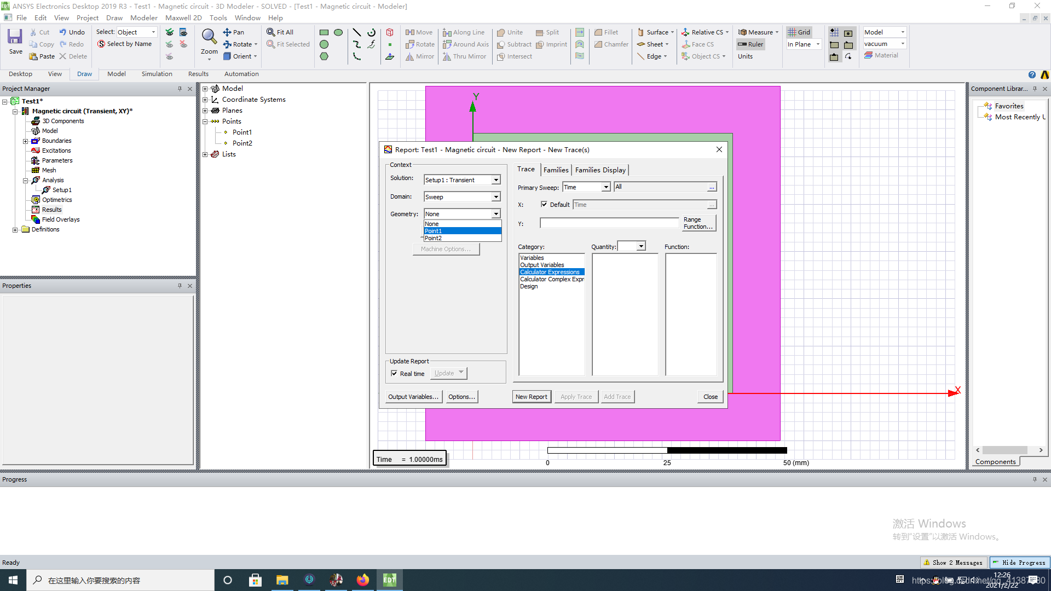Click Hide Progress button
The width and height of the screenshot is (1051, 591).
[1020, 563]
